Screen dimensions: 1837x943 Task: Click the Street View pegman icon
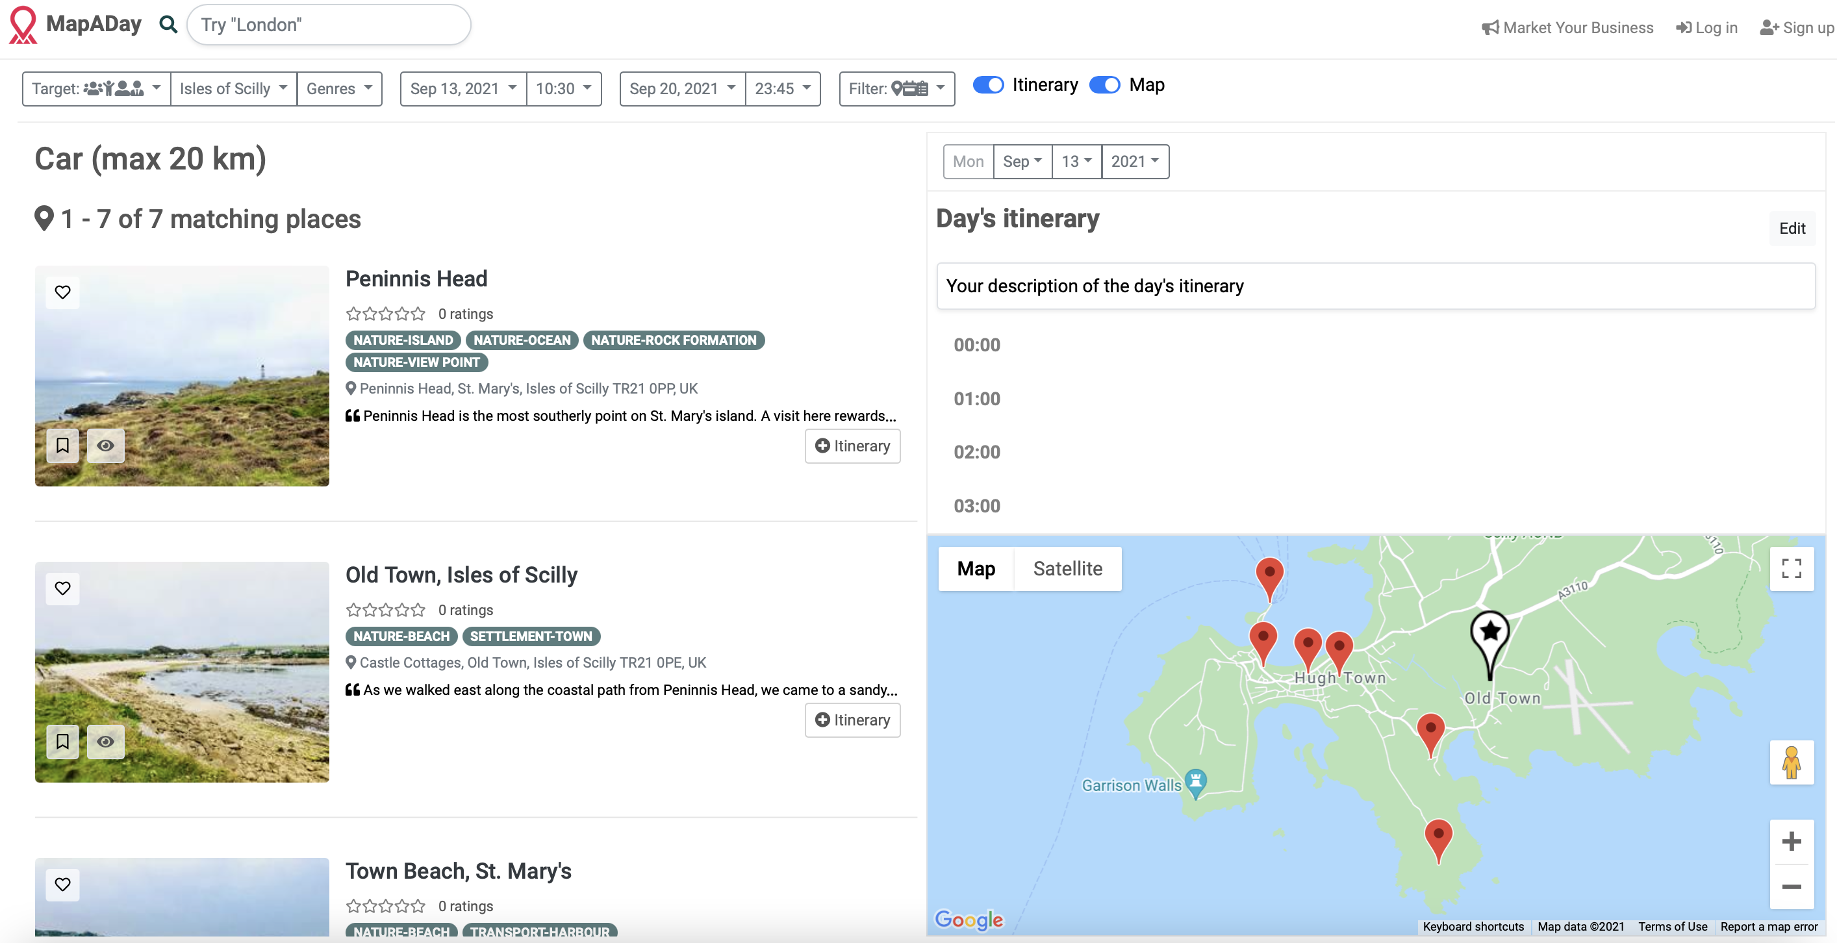tap(1791, 762)
